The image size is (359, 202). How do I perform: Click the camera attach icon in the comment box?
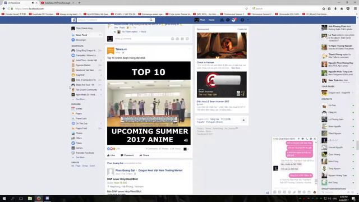177,39
